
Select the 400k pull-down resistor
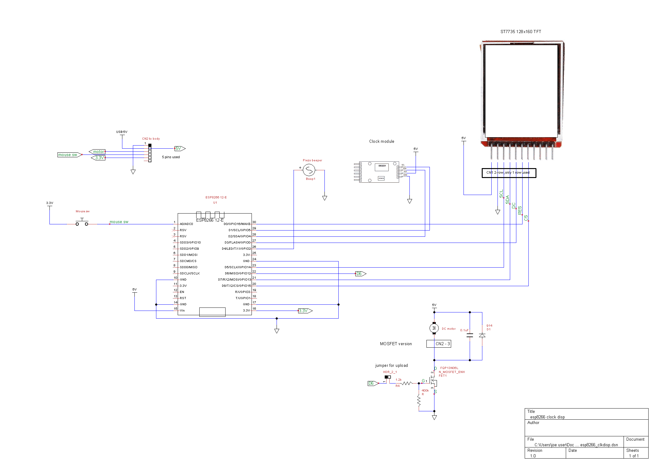[x=419, y=401]
